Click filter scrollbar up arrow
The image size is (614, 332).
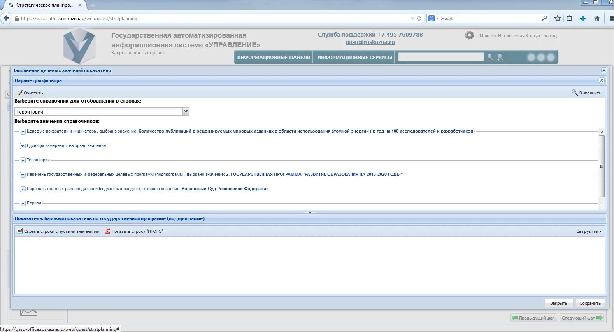[x=602, y=132]
